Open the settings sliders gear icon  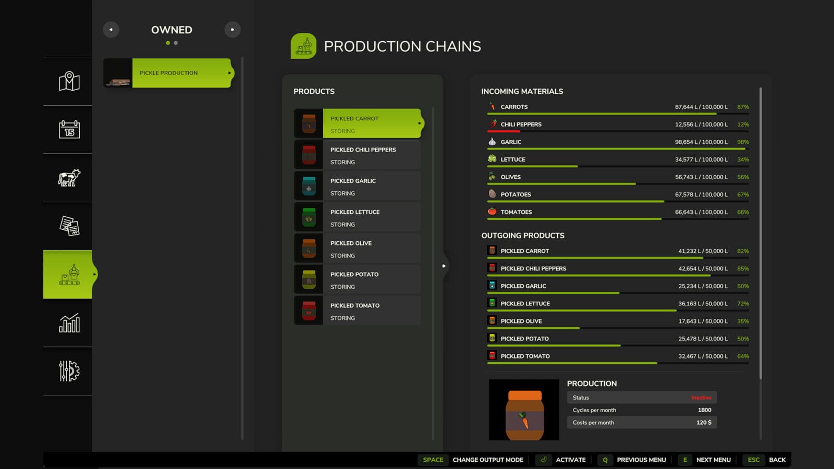[x=69, y=371]
